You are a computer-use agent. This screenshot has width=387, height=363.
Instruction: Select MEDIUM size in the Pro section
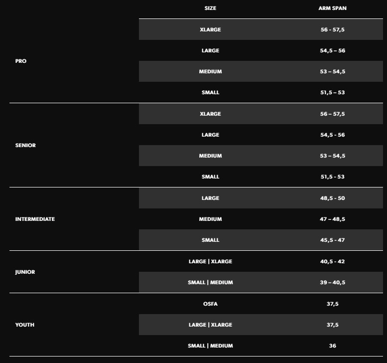[x=210, y=71]
